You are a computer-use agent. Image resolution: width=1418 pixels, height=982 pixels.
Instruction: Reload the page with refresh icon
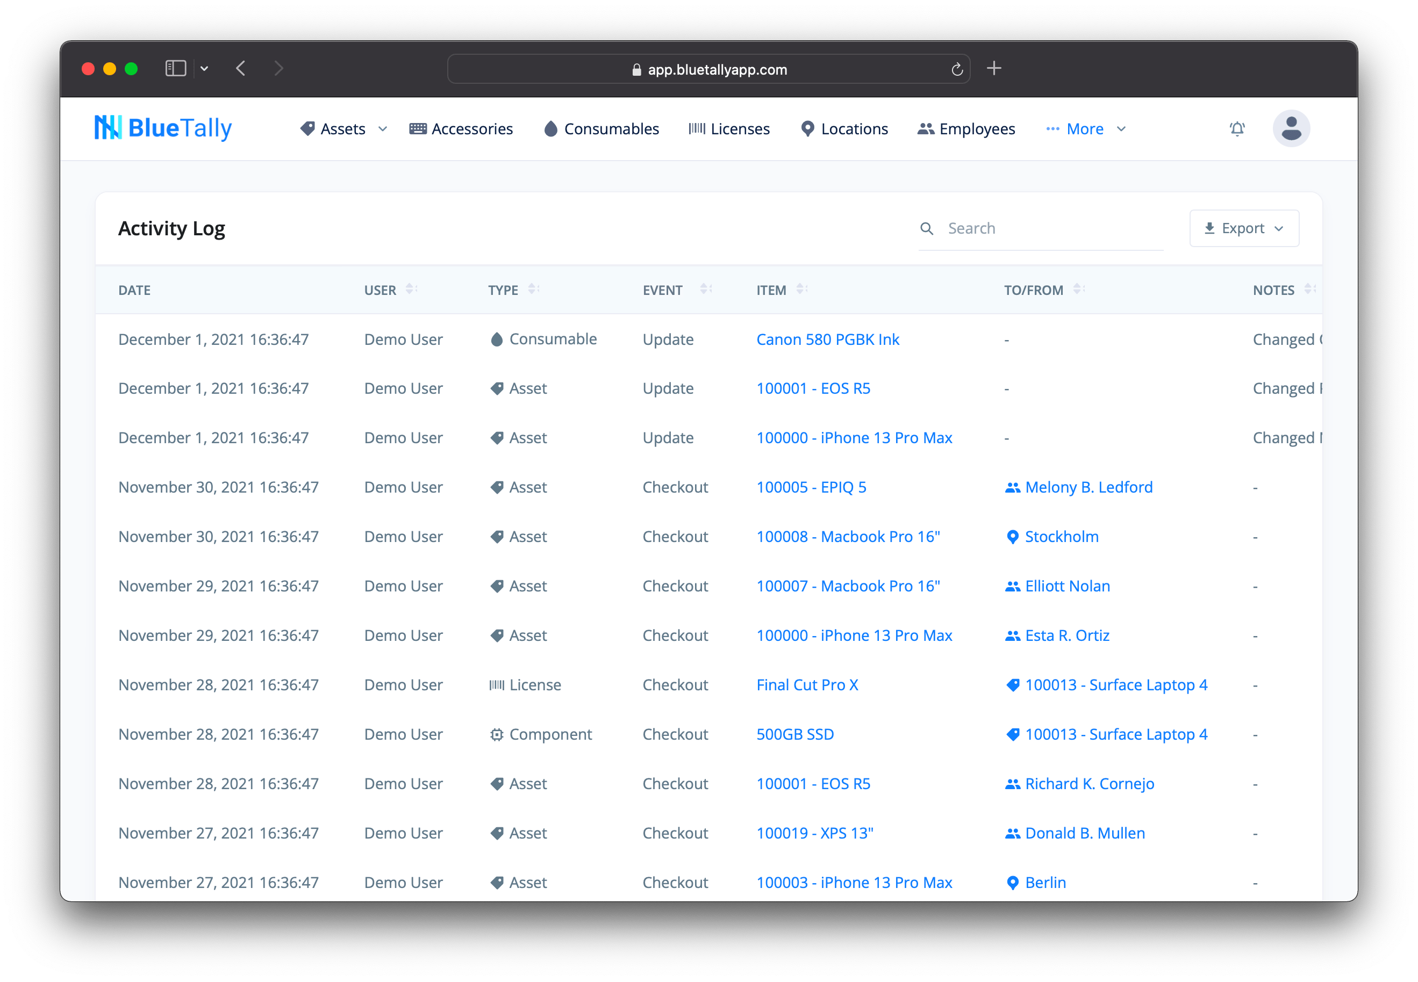pos(957,69)
